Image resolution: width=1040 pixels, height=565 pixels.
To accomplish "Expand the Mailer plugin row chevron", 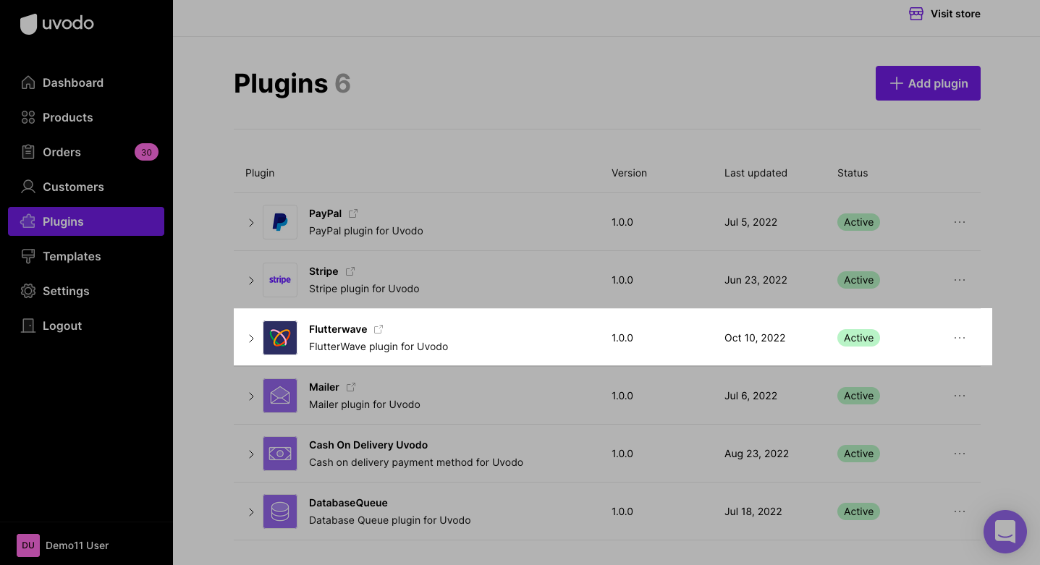I will pos(251,396).
